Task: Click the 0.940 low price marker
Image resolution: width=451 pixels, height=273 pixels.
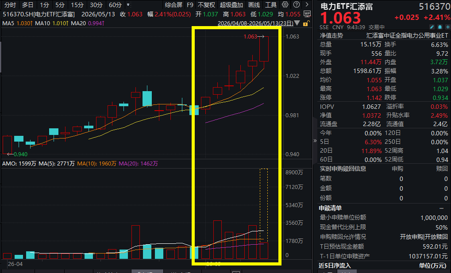Action: 20,154
